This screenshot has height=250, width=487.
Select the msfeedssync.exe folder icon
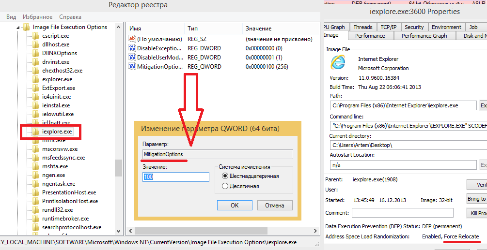[36, 157]
